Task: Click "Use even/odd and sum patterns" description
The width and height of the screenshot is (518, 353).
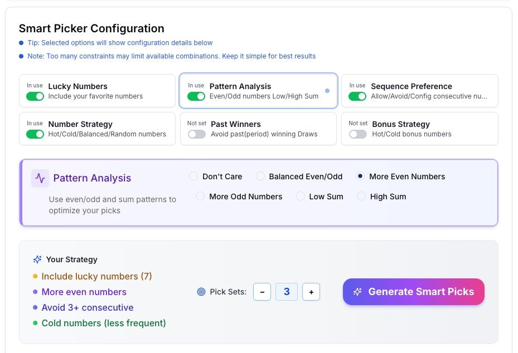Action: pos(112,205)
